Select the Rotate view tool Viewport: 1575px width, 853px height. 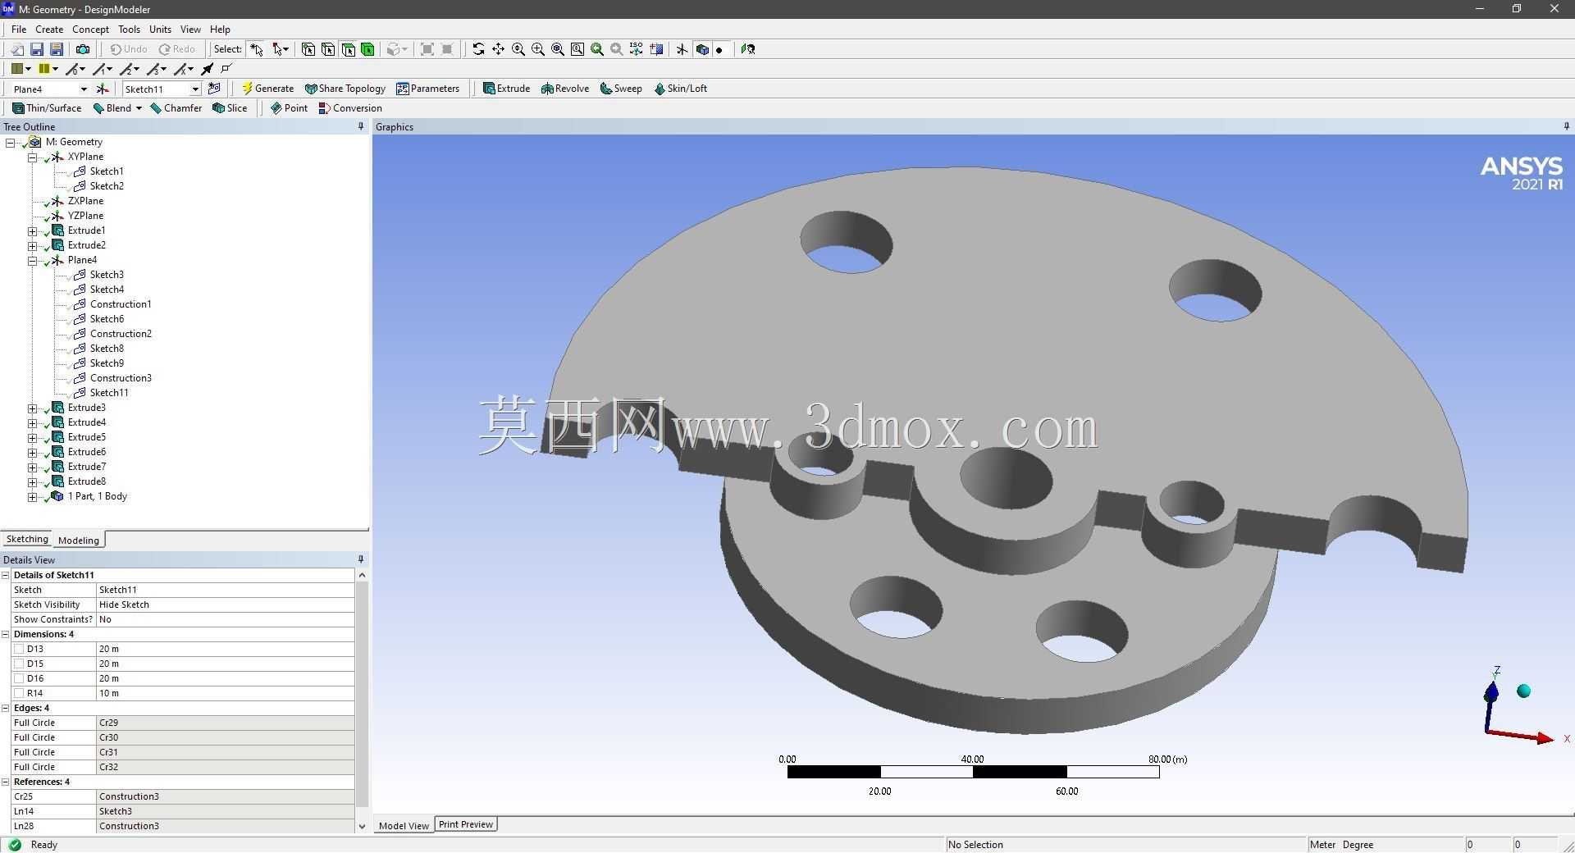(x=478, y=49)
